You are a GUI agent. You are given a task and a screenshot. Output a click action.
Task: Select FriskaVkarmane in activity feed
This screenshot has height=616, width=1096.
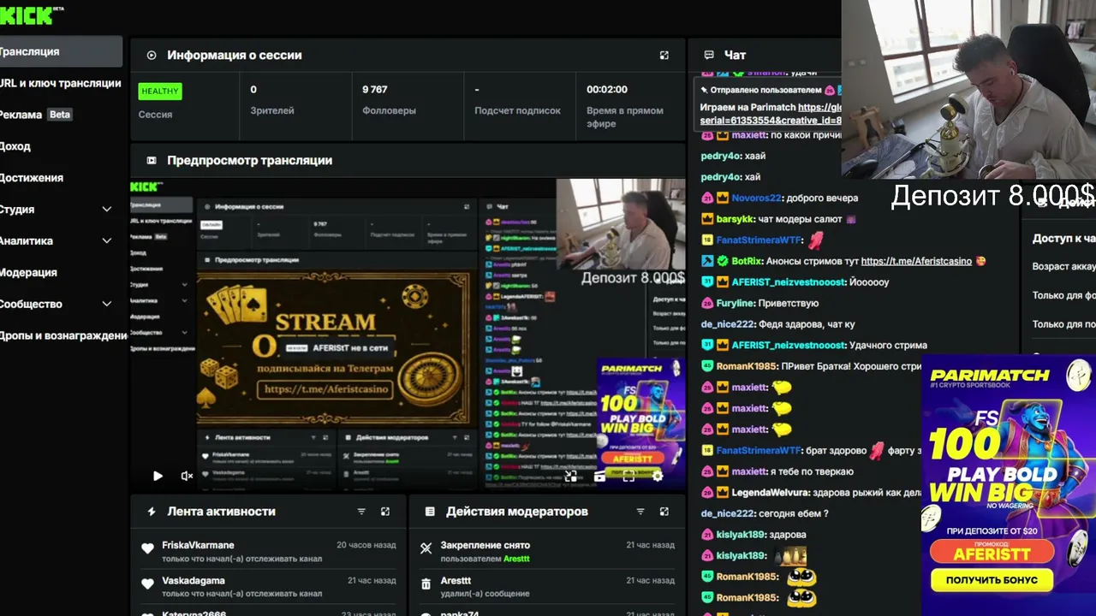[198, 545]
